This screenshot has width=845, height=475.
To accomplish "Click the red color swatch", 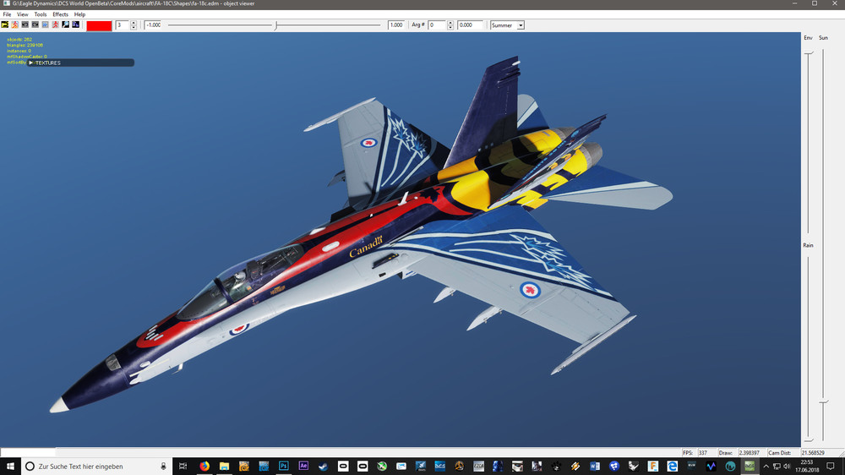I will (x=99, y=25).
